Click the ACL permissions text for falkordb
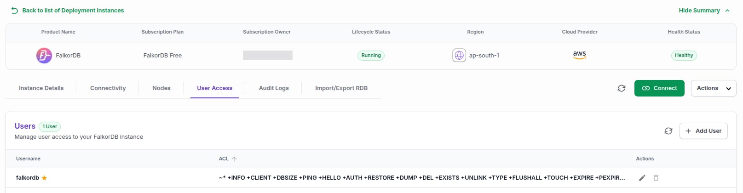743x193 pixels. tap(422, 178)
